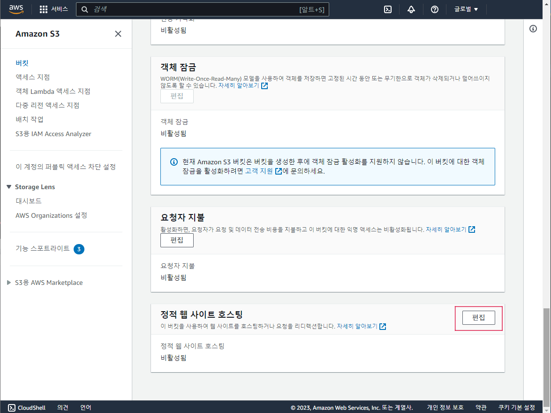
Task: Select the 정적 웹 사이트 호스팅 heading text
Action: click(202, 314)
